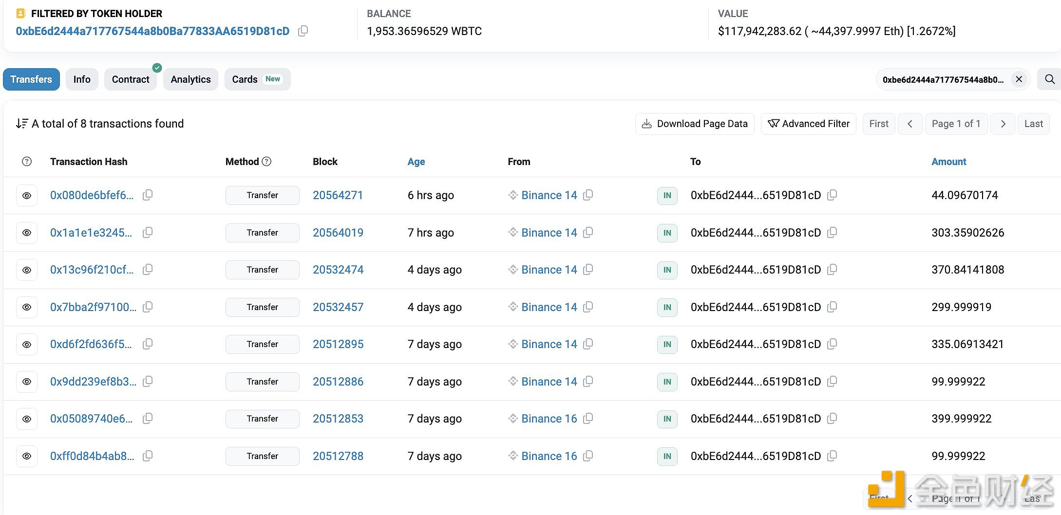Copy hash 0x05089740e6 to clipboard
Screen dimensions: 1061x515
coord(148,419)
